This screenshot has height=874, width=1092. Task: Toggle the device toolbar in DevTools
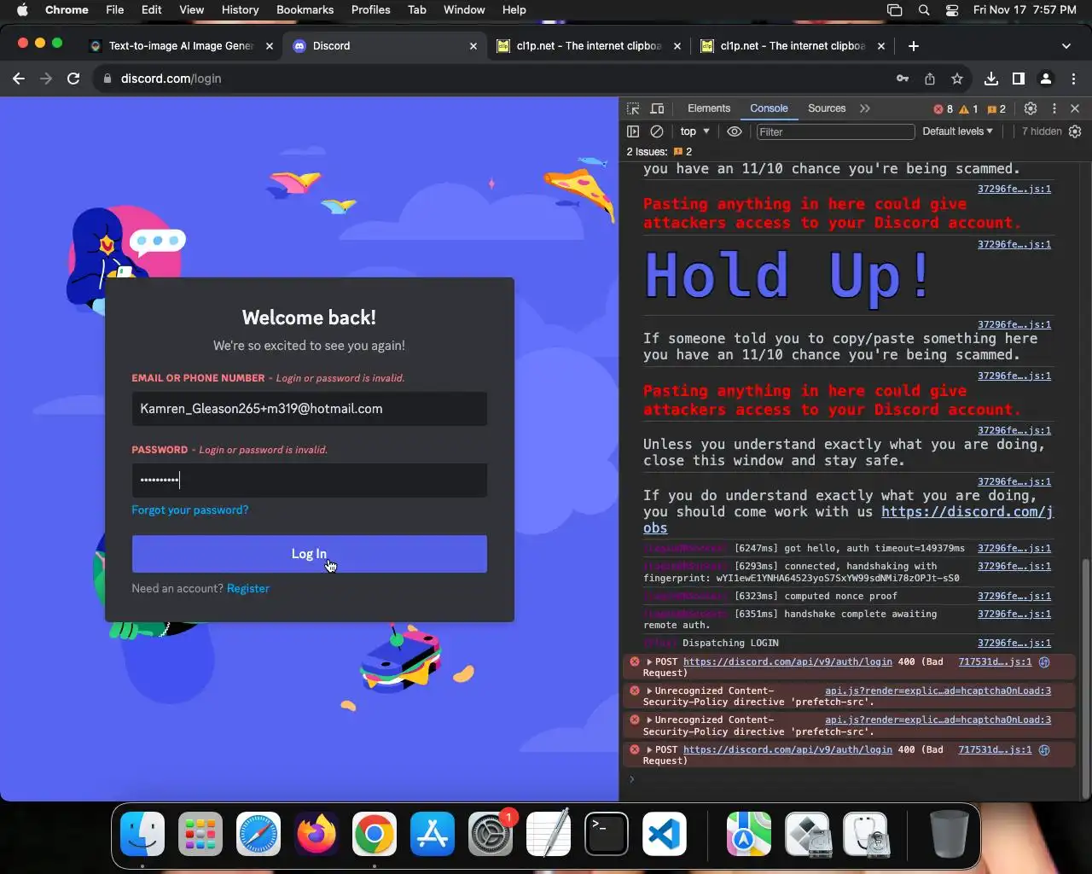coord(657,108)
